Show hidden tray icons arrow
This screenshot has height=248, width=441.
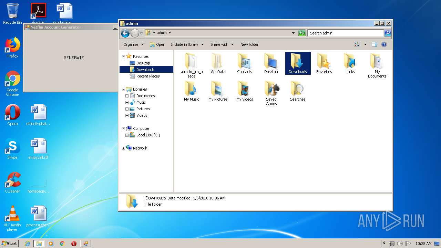tap(384, 243)
